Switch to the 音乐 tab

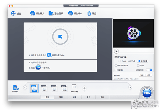click(x=102, y=97)
